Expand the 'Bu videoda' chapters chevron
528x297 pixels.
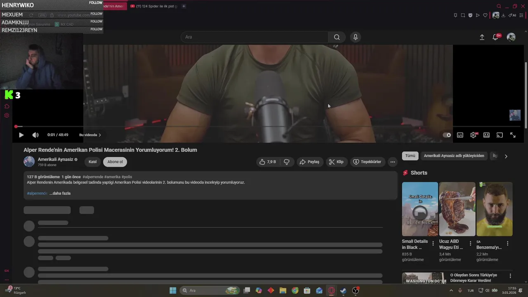[100, 135]
